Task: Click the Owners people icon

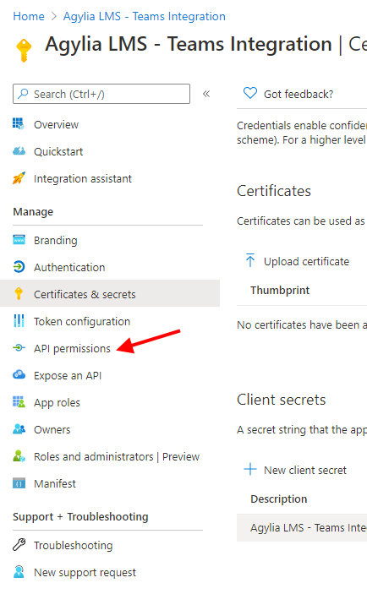Action: tap(19, 429)
